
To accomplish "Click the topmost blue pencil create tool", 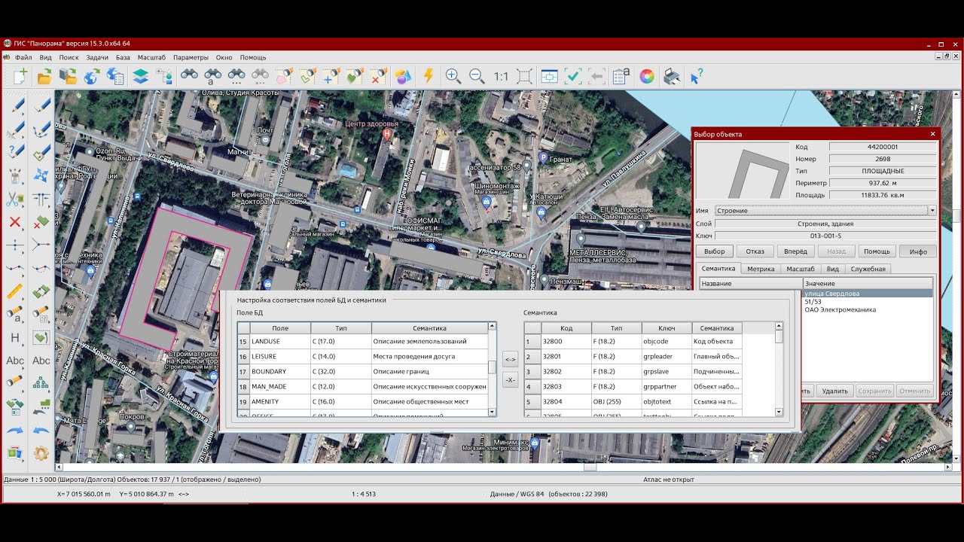I will pyautogui.click(x=14, y=106).
